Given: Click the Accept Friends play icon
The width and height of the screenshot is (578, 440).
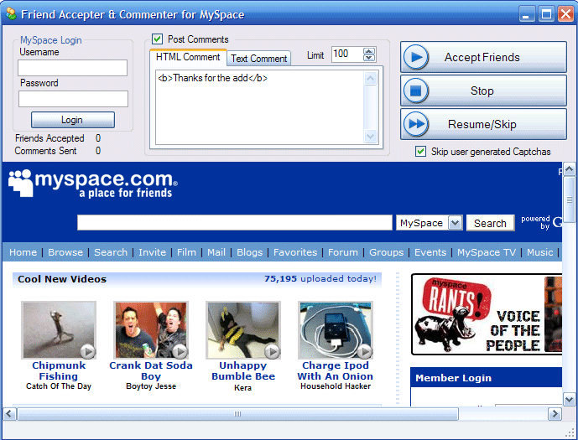Looking at the screenshot, I should coord(416,57).
